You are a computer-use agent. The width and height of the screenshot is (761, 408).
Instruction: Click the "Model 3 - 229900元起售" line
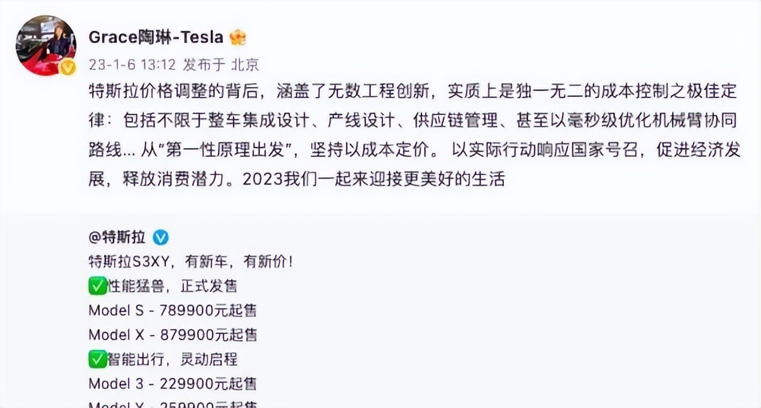172,383
